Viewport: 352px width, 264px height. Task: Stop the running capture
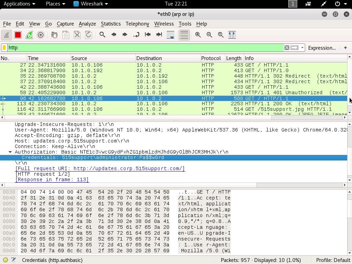point(18,35)
